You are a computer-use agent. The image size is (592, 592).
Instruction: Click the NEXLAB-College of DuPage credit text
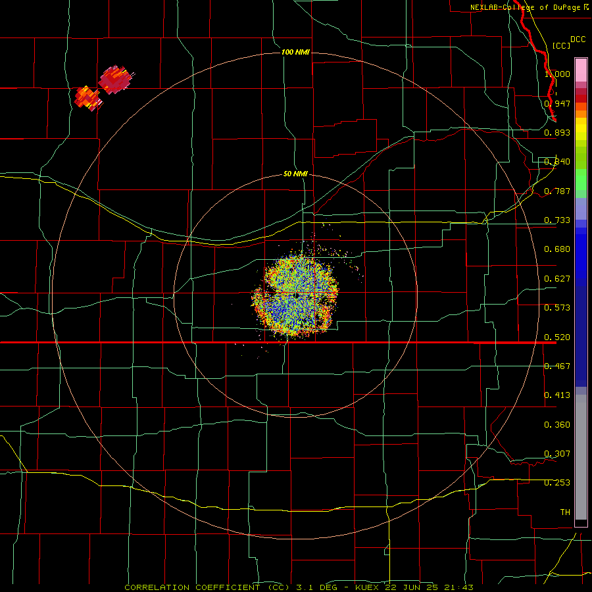click(x=529, y=7)
